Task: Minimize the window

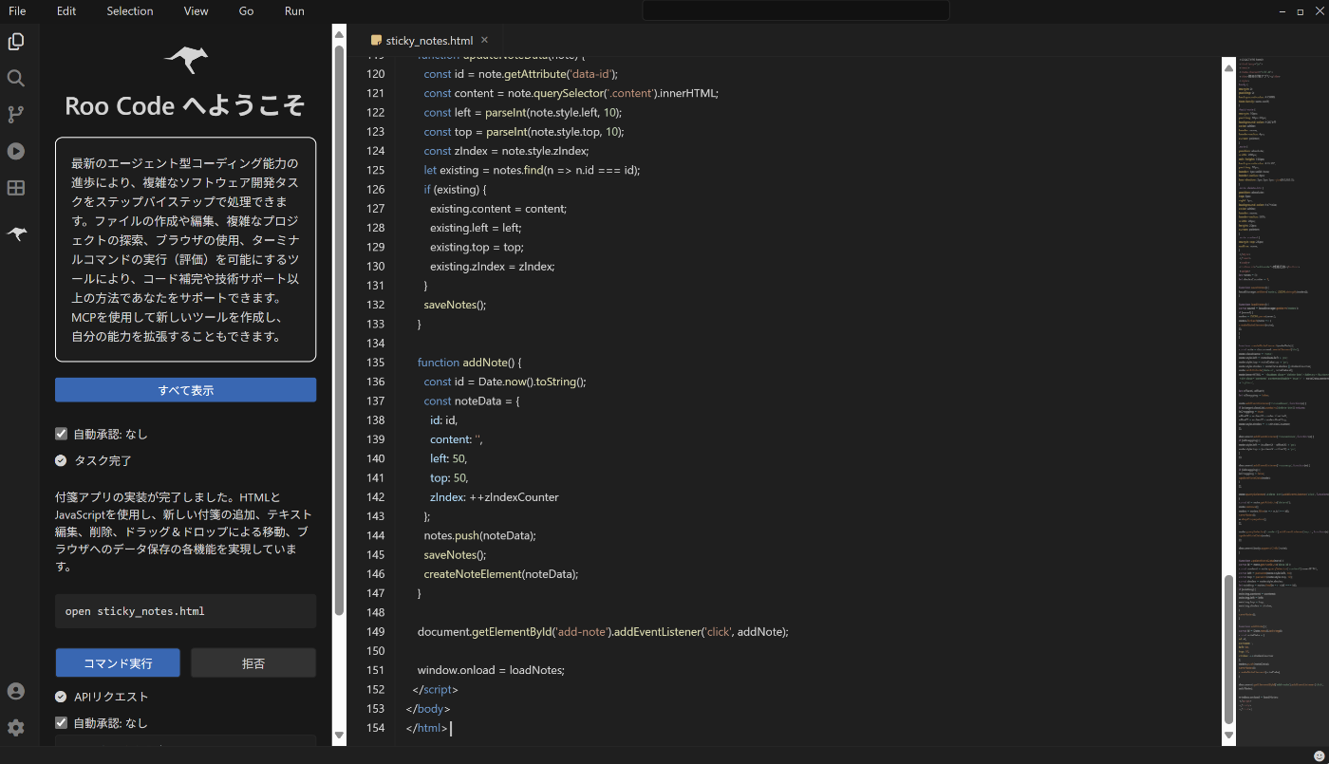Action: 1282,11
